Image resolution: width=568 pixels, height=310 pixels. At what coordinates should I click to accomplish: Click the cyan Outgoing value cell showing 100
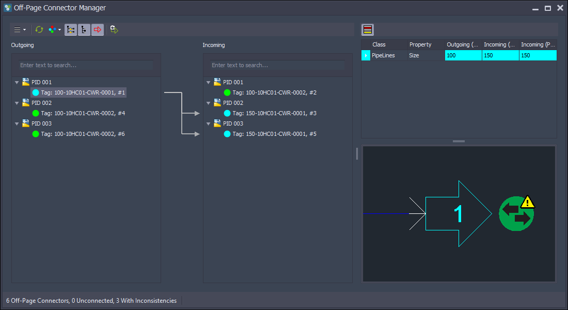pyautogui.click(x=463, y=55)
